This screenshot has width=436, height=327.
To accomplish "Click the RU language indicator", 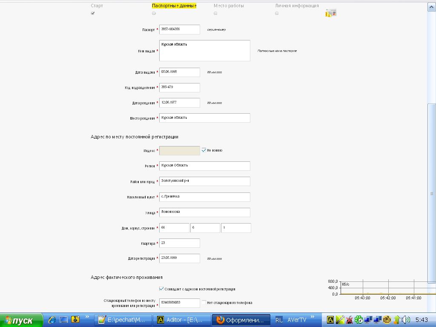I will point(279,320).
